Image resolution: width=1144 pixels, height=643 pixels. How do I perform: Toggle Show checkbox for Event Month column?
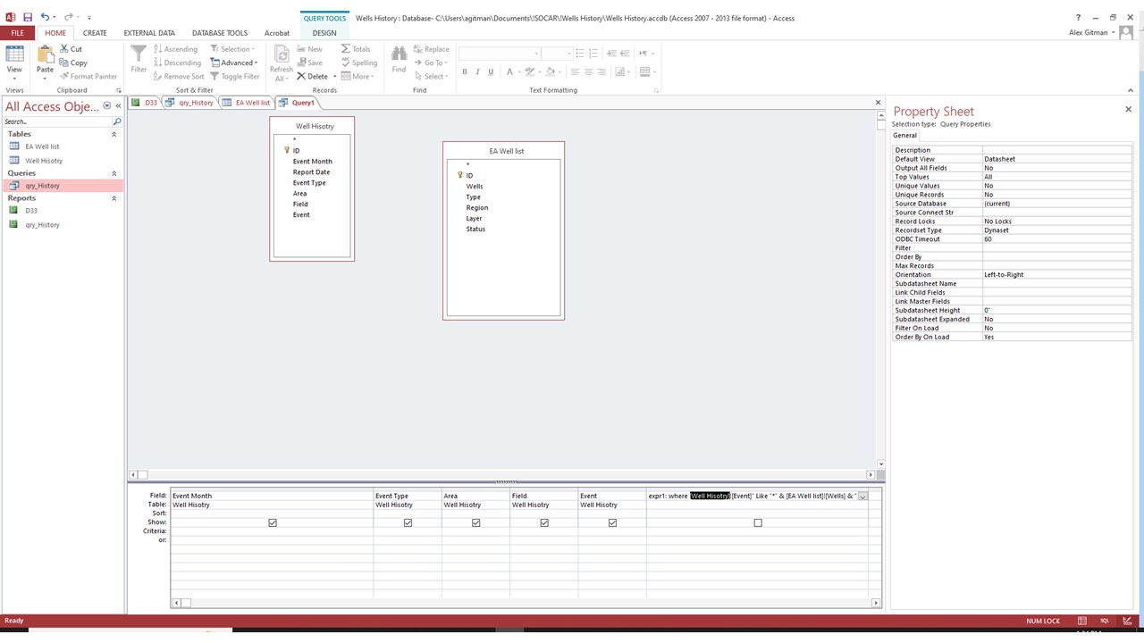point(273,522)
